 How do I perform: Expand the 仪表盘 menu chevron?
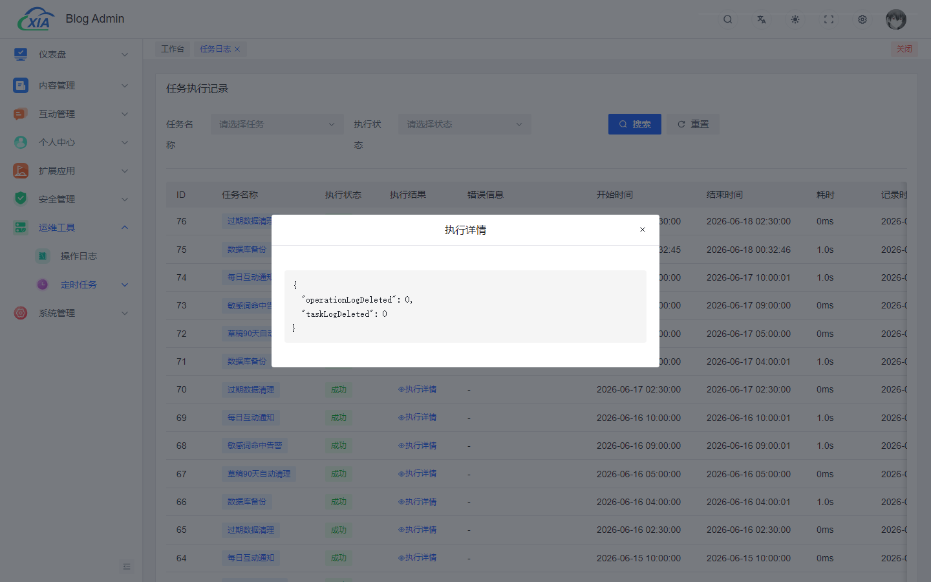(125, 54)
